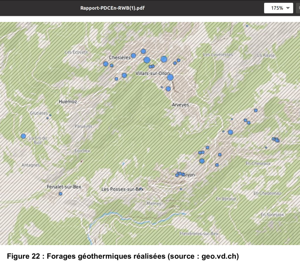
Task: Select the Arveyes label on the map
Action: point(180,105)
